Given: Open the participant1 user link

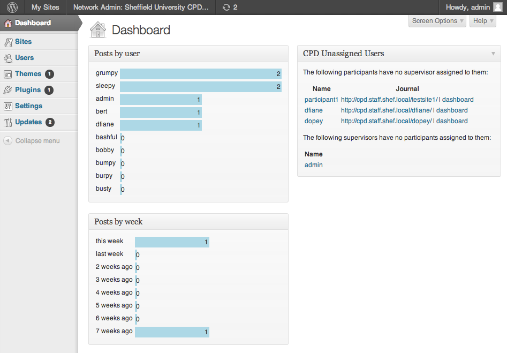Looking at the screenshot, I should (x=321, y=100).
